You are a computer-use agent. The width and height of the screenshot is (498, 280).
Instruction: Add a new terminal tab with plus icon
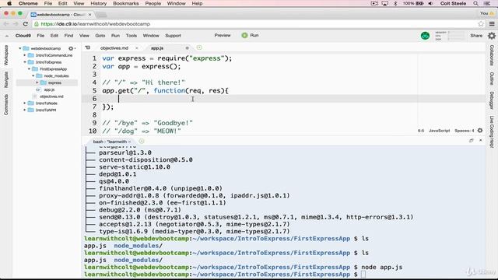pyautogui.click(x=142, y=142)
